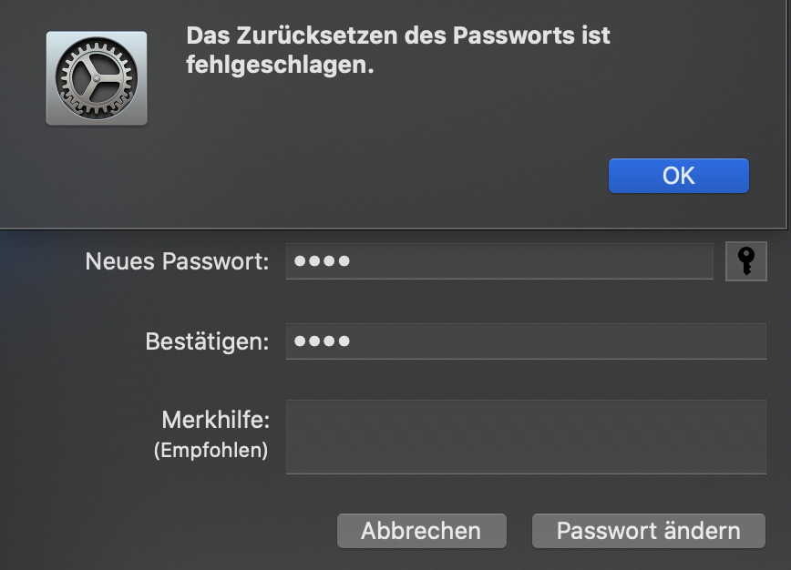Image resolution: width=791 pixels, height=570 pixels.
Task: Click the '(Empfohlen)' hint text
Action: coord(211,450)
